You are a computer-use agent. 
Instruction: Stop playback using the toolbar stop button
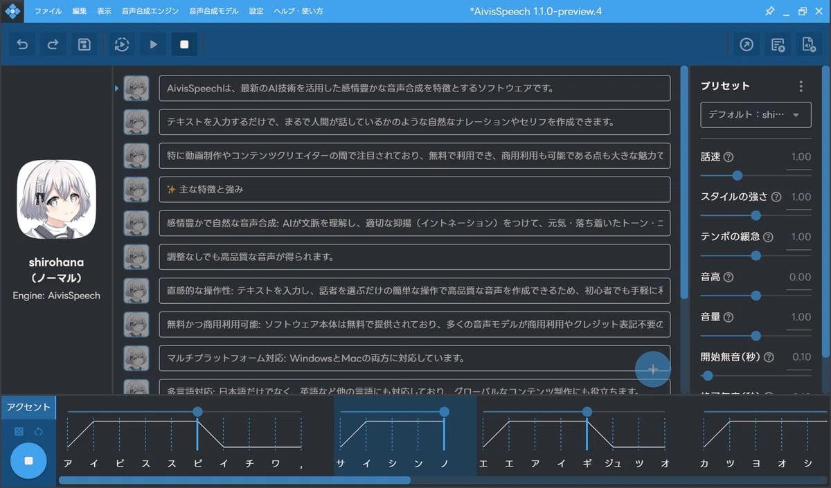pos(184,44)
